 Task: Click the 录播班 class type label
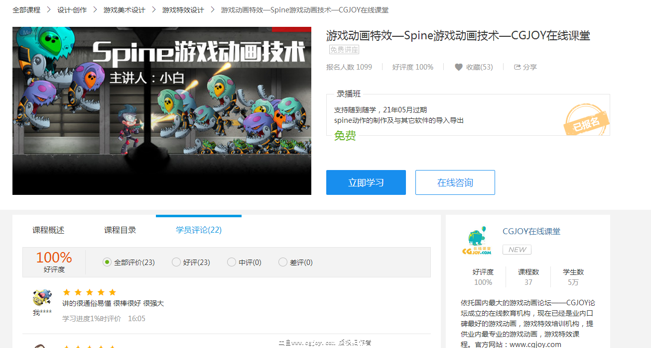coord(349,93)
